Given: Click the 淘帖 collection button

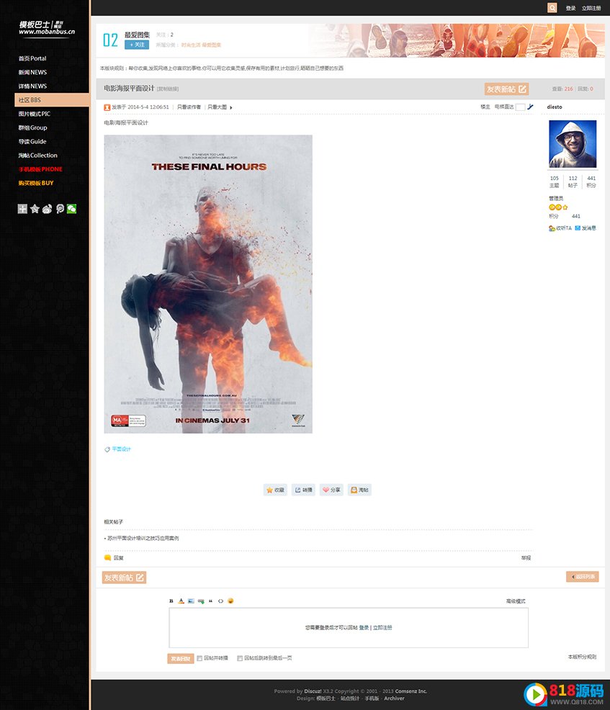Looking at the screenshot, I should pos(359,490).
